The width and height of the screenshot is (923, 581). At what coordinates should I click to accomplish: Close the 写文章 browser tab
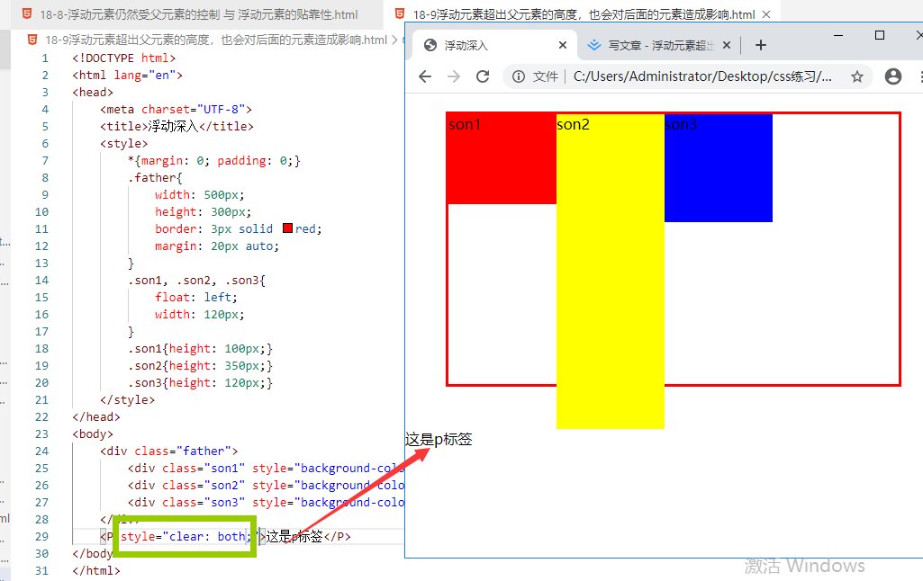pyautogui.click(x=727, y=45)
